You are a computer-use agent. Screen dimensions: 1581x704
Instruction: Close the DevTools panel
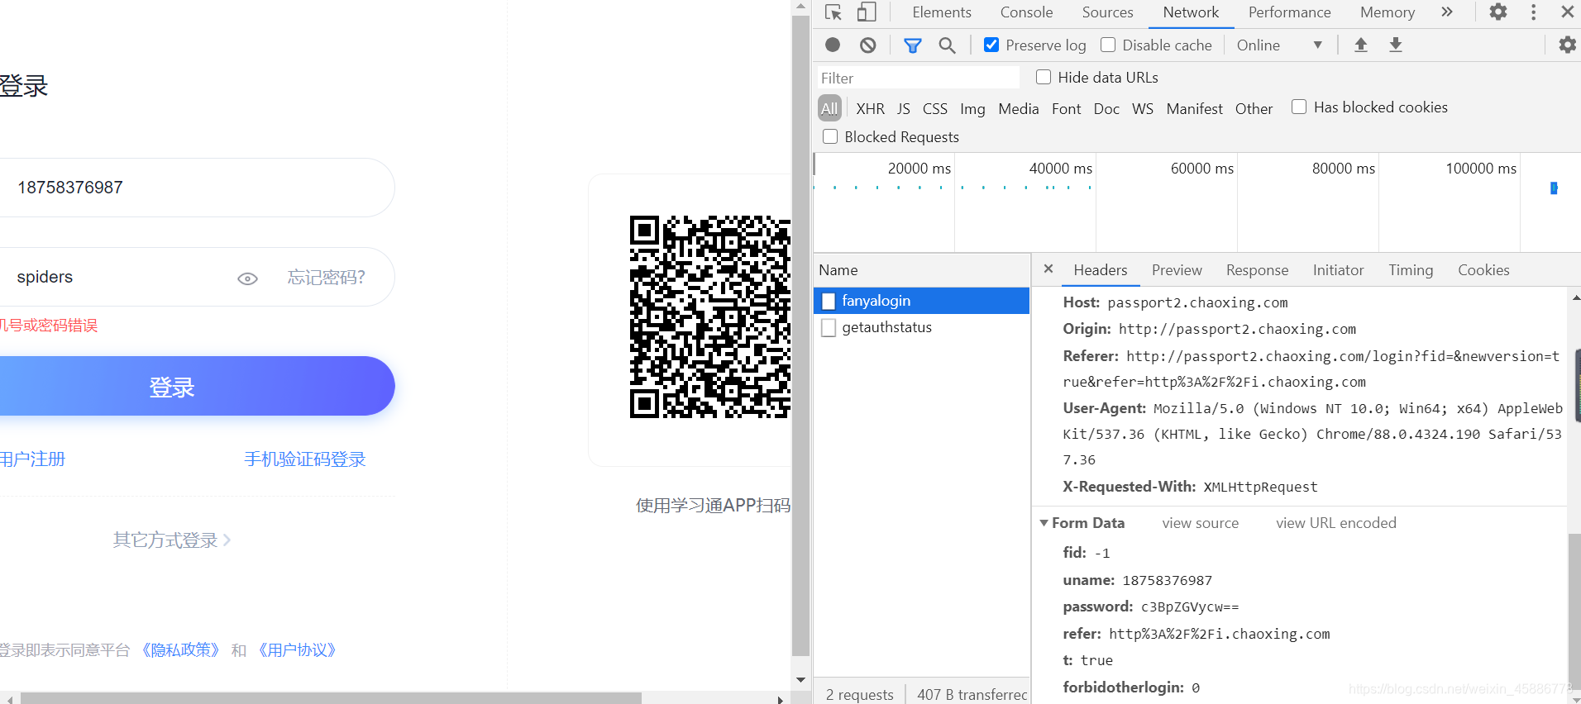click(x=1567, y=12)
